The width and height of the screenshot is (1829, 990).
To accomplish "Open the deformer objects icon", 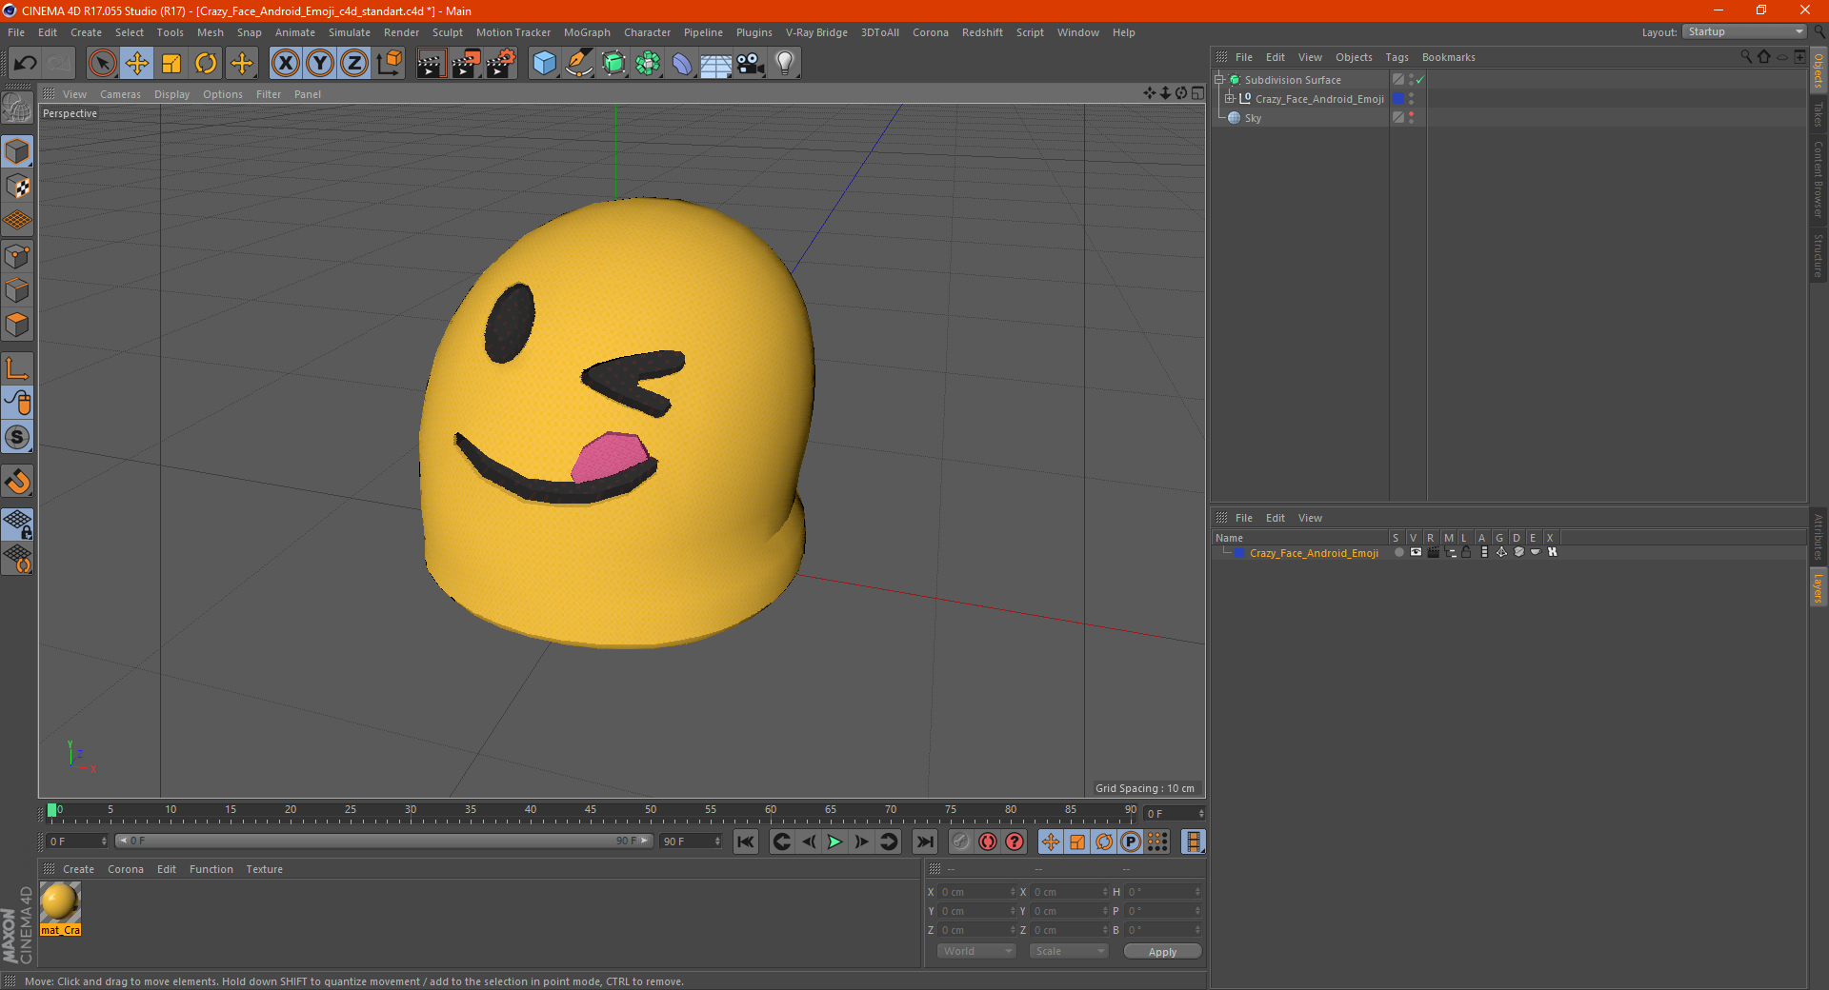I will (682, 64).
